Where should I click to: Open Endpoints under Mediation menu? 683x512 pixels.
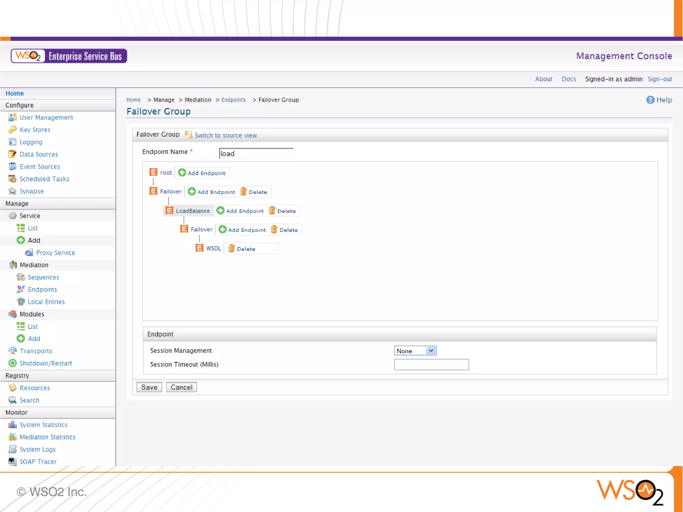click(x=42, y=289)
